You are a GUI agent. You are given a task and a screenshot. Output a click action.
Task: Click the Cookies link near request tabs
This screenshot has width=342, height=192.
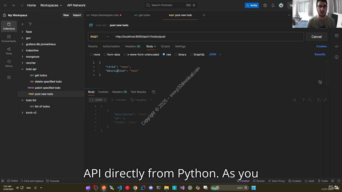(x=321, y=46)
